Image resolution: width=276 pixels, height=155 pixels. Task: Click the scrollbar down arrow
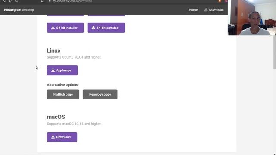(274, 154)
